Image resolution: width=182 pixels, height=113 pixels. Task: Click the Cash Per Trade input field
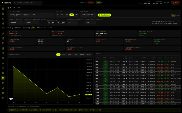pos(32,23)
